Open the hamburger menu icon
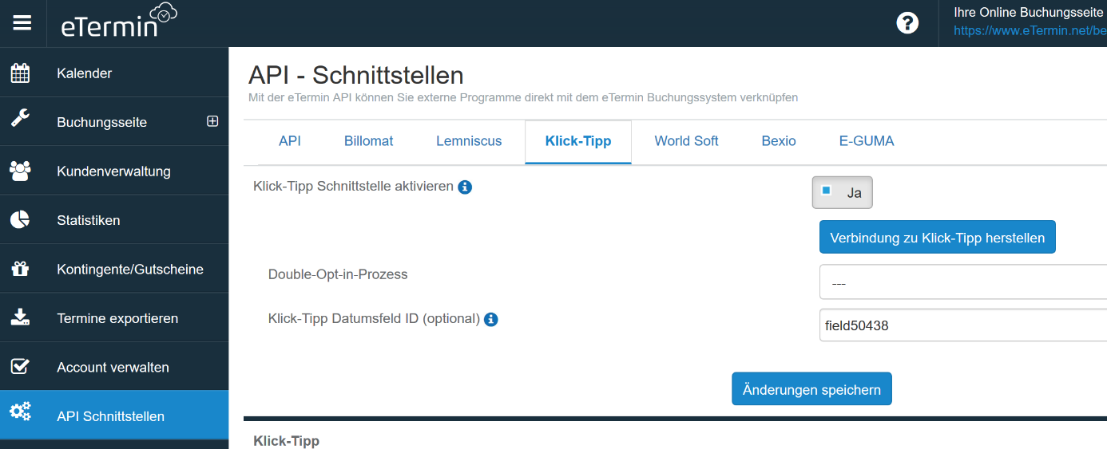Image resolution: width=1107 pixels, height=449 pixels. (22, 23)
